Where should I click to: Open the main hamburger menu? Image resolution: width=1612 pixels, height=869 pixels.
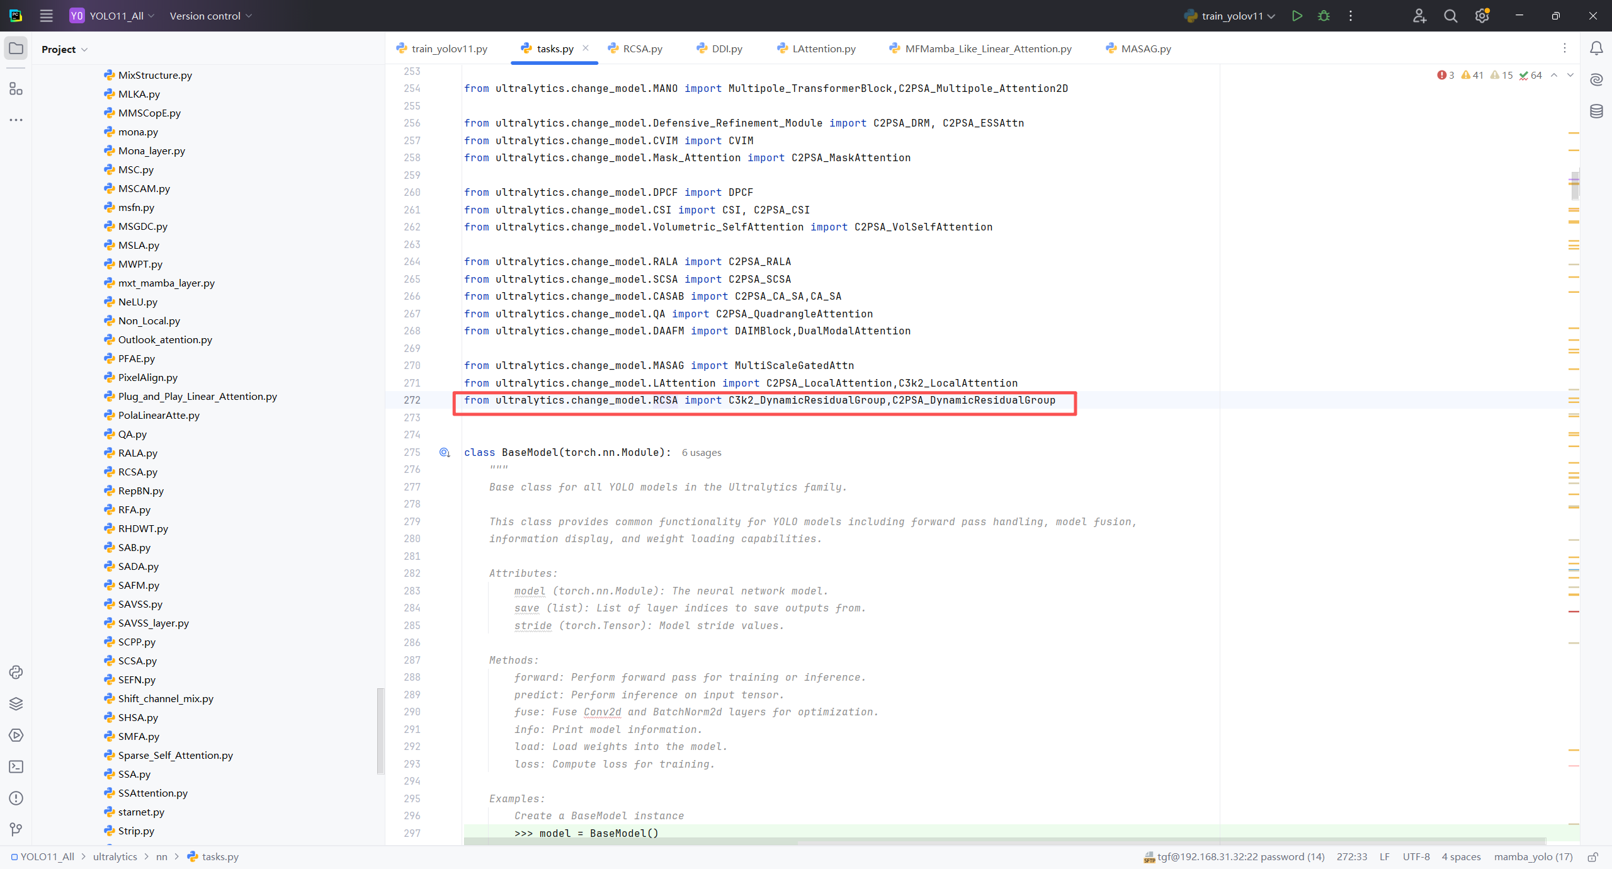[x=46, y=16]
